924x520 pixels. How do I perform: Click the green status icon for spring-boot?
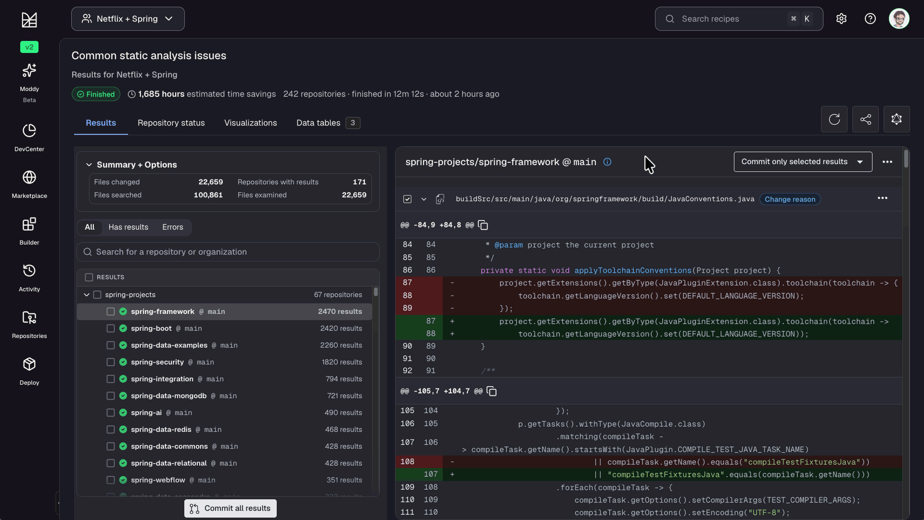tap(123, 328)
